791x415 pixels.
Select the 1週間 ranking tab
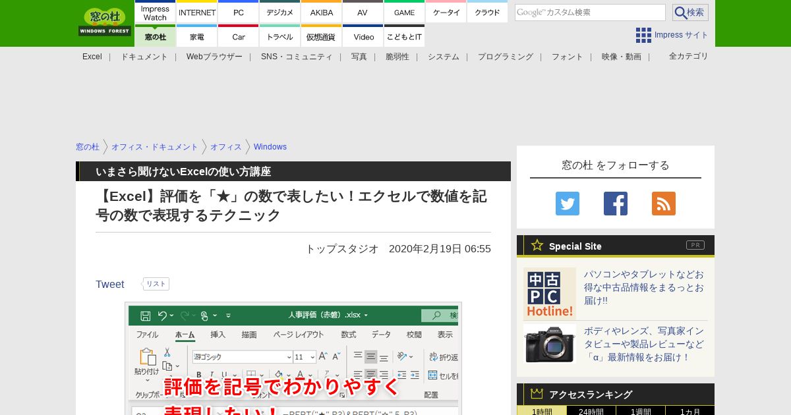click(641, 410)
